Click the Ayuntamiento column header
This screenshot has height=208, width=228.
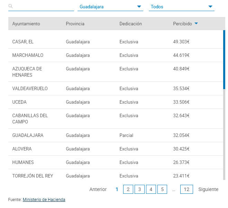click(26, 24)
